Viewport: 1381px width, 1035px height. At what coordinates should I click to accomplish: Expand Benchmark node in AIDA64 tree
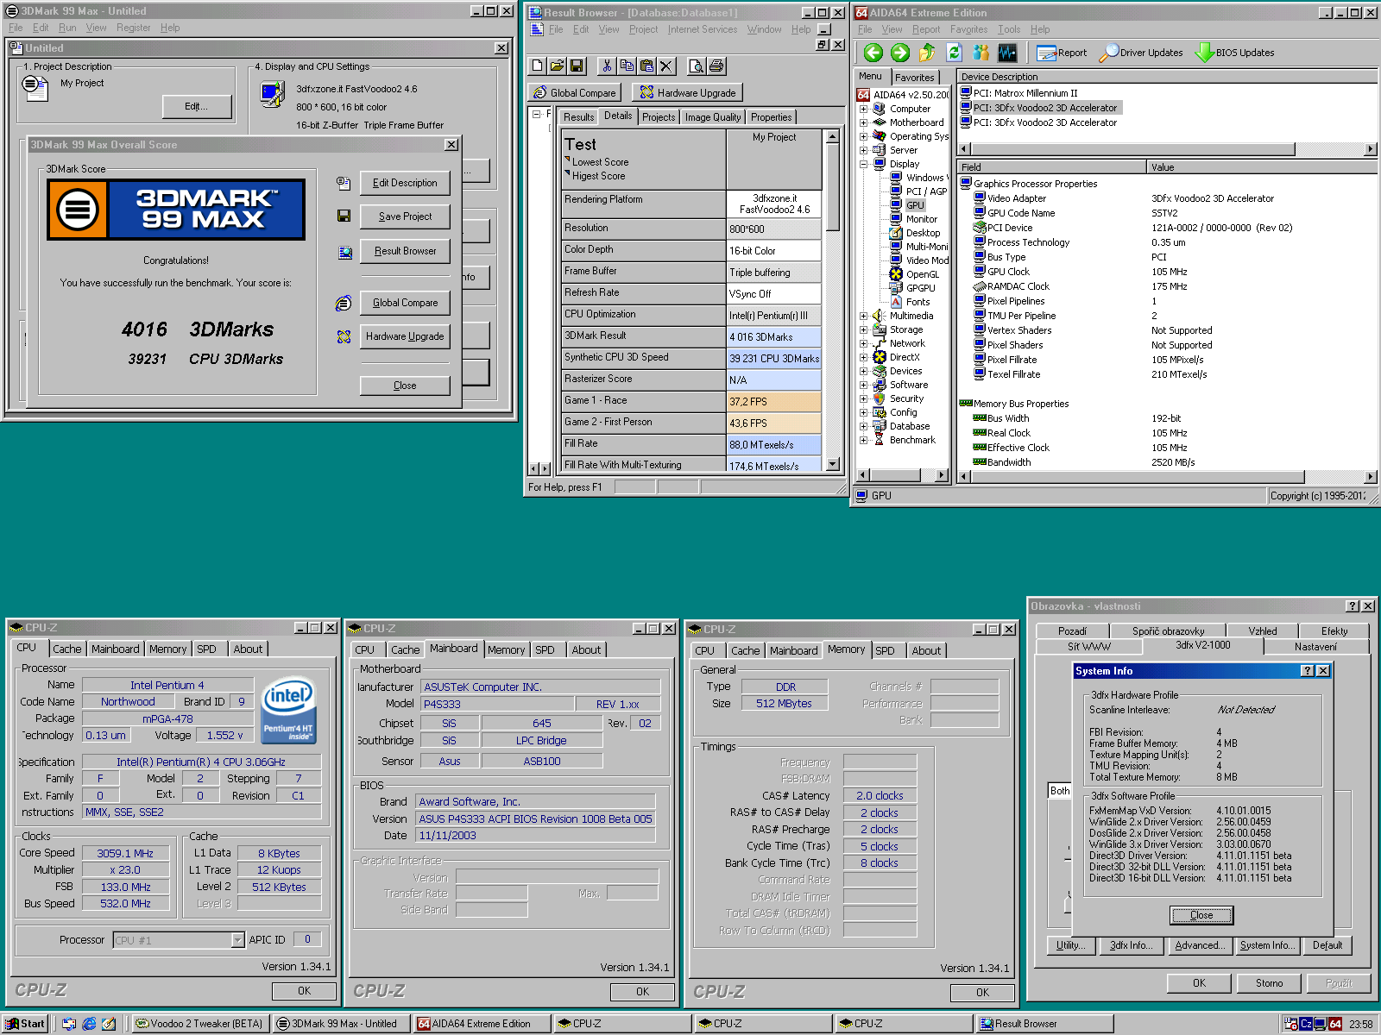coord(863,440)
